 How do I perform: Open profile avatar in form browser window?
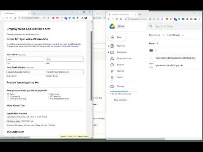pos(86,18)
